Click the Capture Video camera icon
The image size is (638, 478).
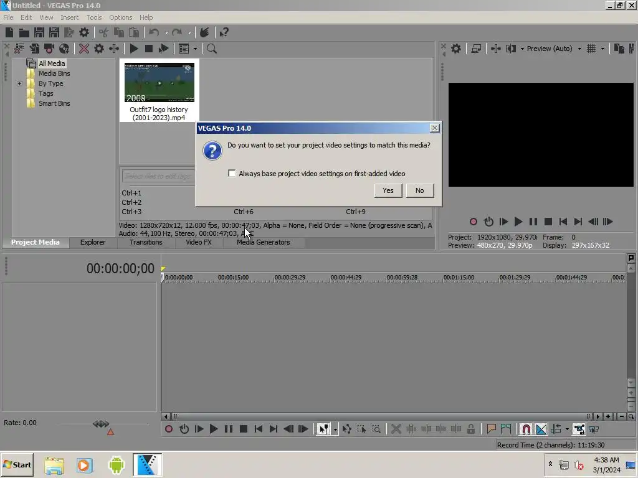[49, 49]
